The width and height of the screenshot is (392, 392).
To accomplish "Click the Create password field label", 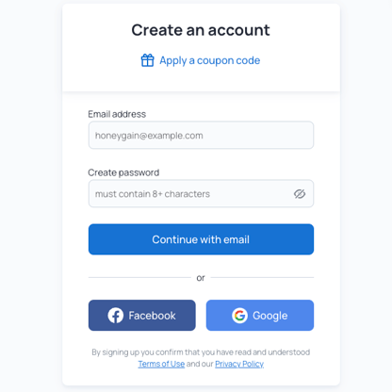I will (123, 172).
